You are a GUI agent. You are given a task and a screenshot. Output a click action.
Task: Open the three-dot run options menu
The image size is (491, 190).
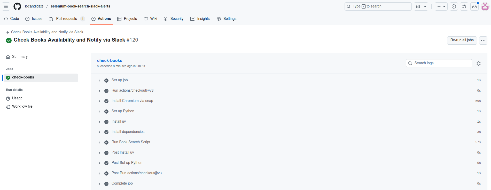483,40
